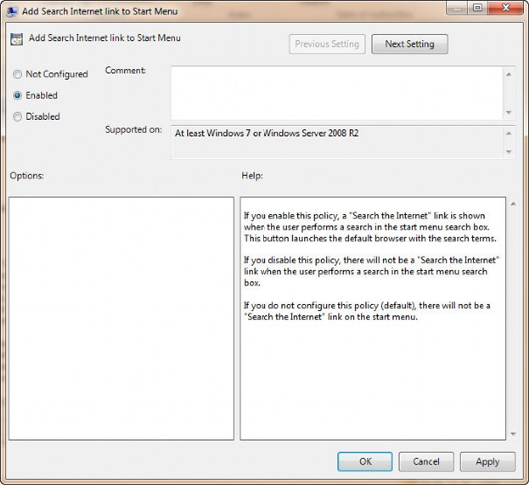Click the Comment box down scroll arrow
Screen dimensions: 529x485
click(x=509, y=112)
